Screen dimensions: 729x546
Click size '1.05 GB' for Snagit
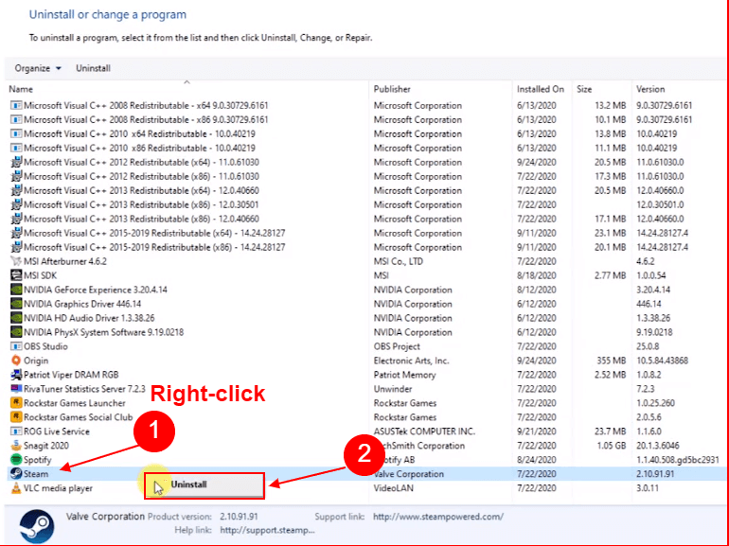[x=611, y=446]
